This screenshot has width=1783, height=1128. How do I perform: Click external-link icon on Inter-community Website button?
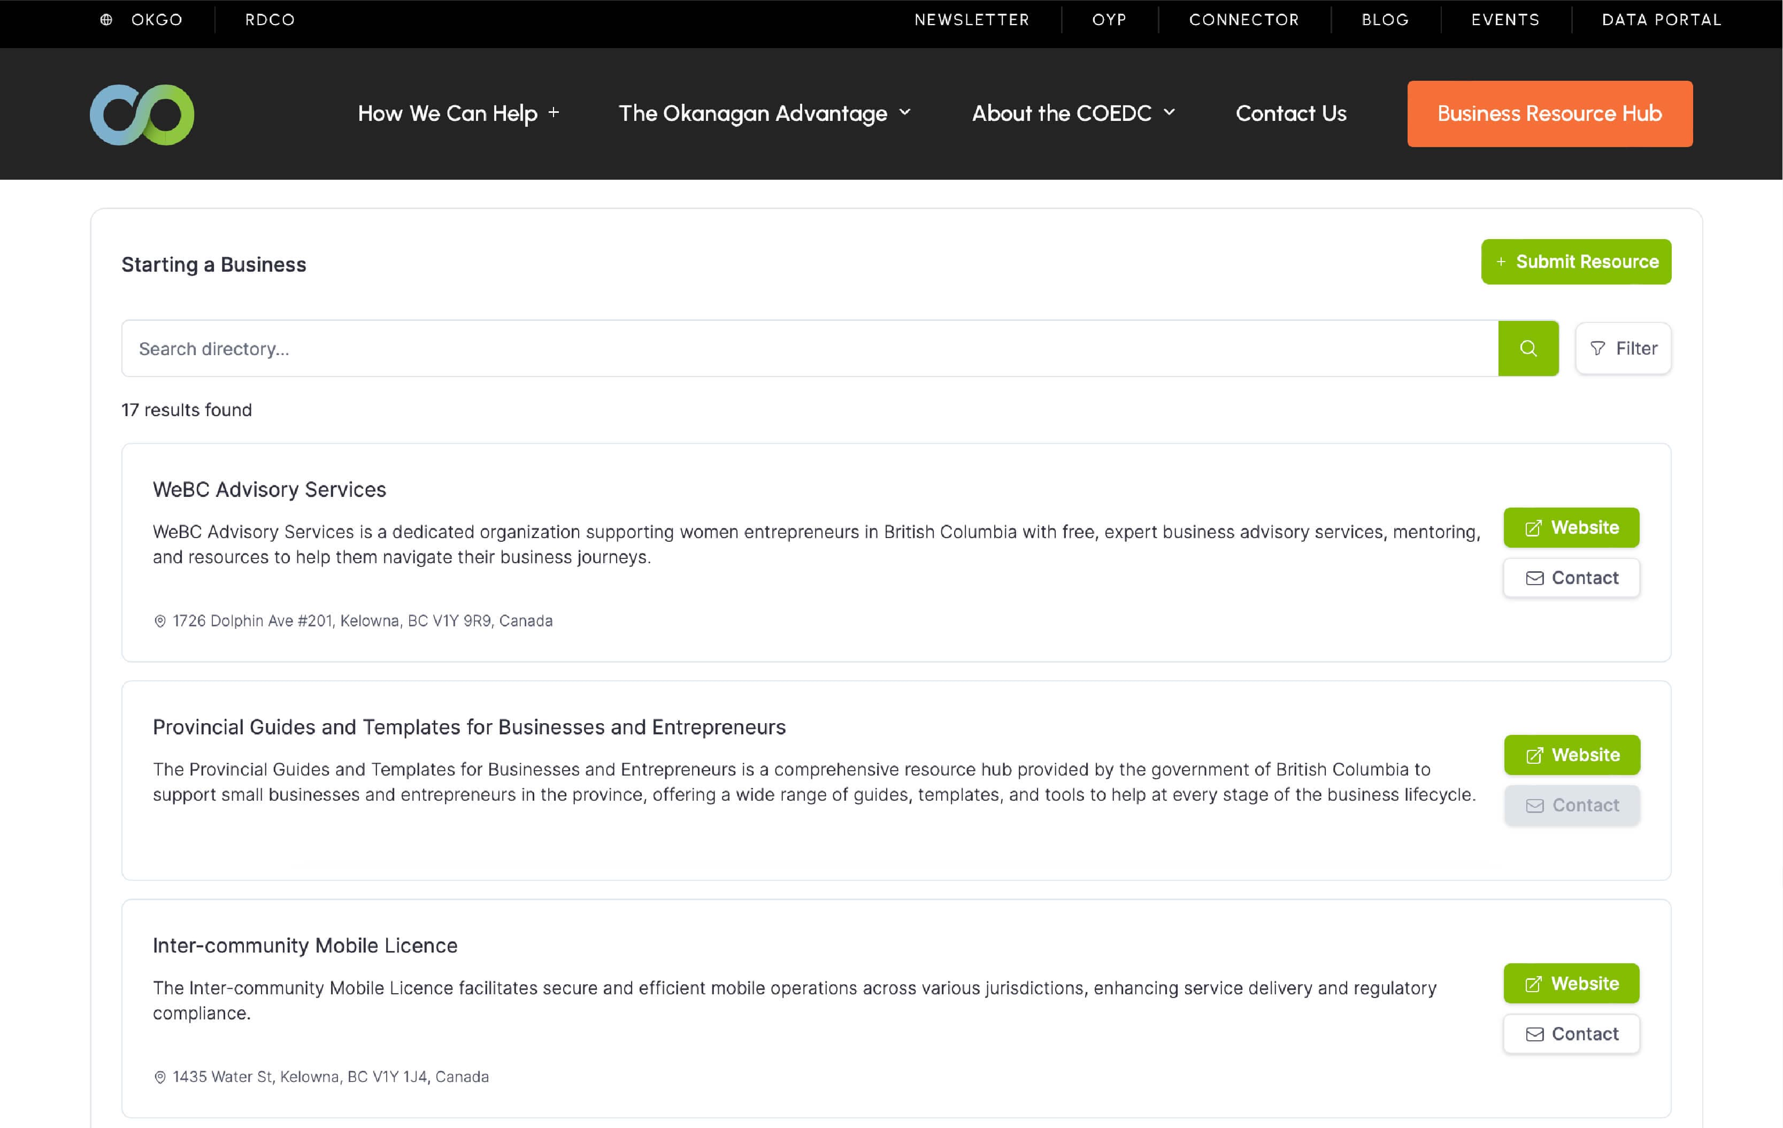1533,984
